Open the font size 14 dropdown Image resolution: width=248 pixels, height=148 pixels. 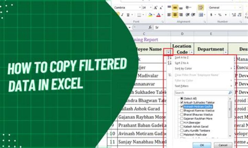pyautogui.click(x=151, y=8)
